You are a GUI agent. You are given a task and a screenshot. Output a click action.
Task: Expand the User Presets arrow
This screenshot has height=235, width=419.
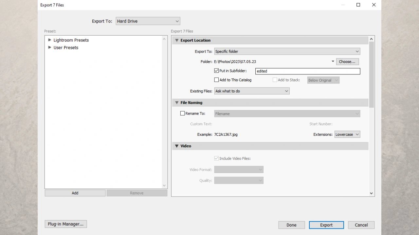pyautogui.click(x=50, y=47)
